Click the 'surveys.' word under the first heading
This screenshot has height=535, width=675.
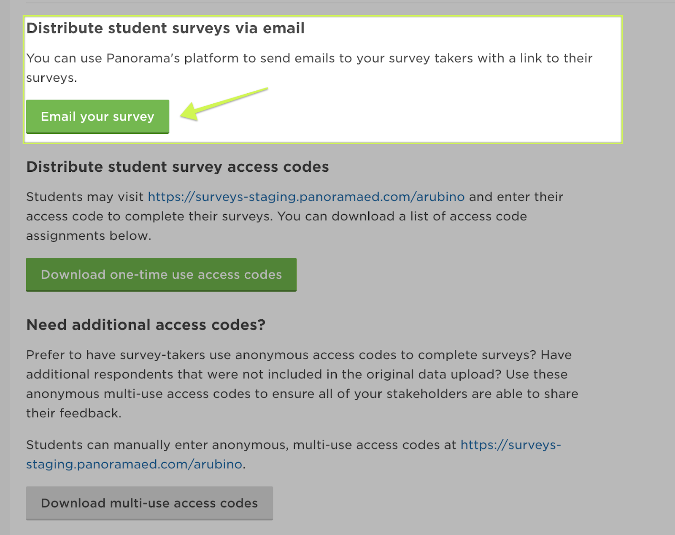click(x=51, y=78)
